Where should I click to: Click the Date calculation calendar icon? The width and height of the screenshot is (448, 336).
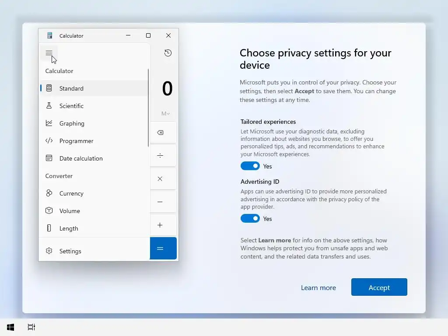49,158
